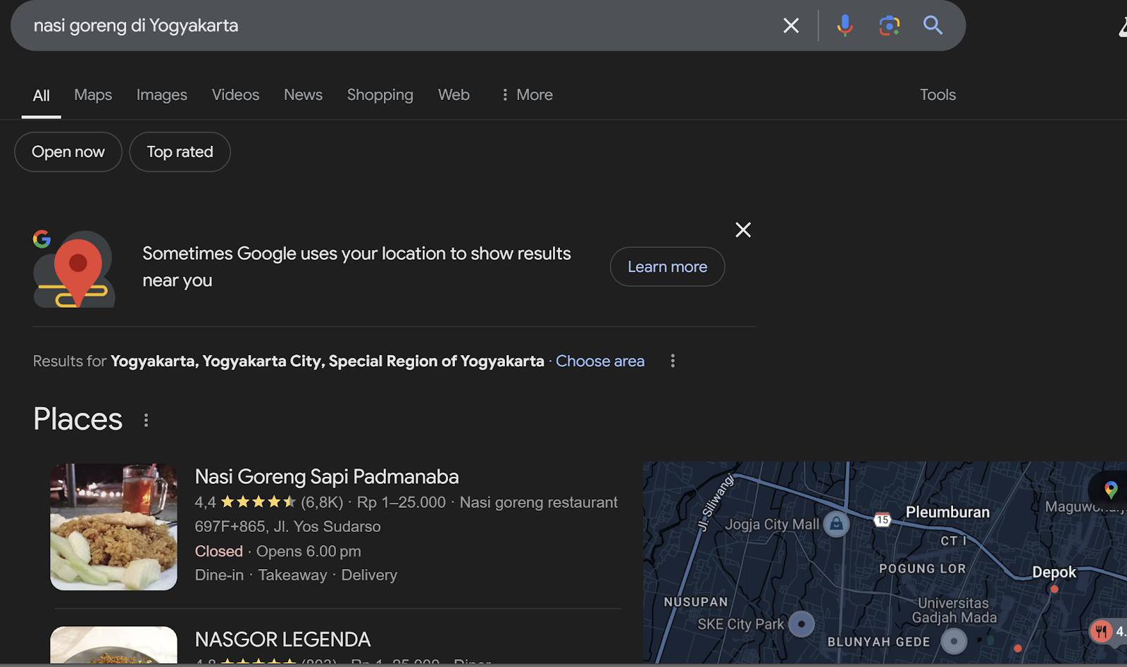The image size is (1127, 667).
Task: Expand the More search categories menu
Action: click(x=527, y=94)
